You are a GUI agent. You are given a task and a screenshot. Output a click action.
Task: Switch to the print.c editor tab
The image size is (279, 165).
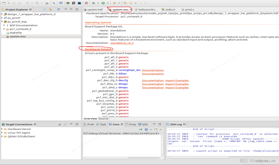click(x=188, y=10)
